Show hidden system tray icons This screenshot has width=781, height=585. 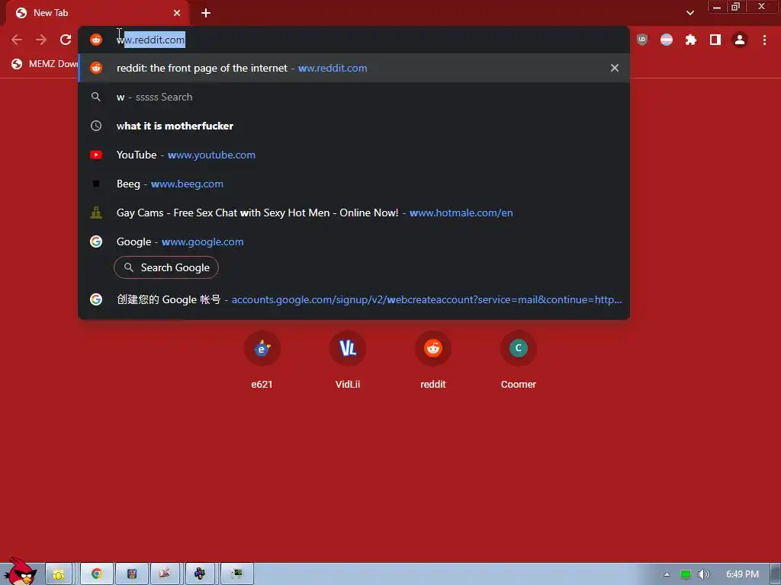667,574
